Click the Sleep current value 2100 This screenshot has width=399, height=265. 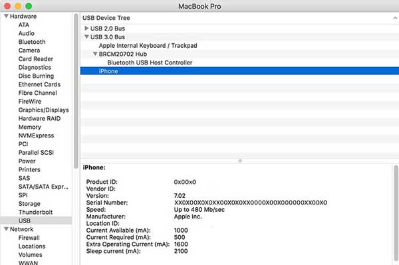coord(181,251)
